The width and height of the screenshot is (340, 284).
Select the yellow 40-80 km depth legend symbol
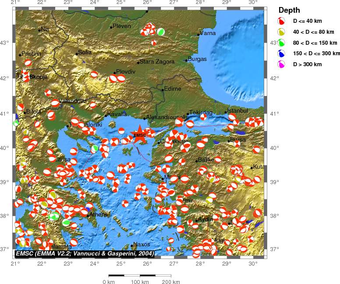[282, 32]
